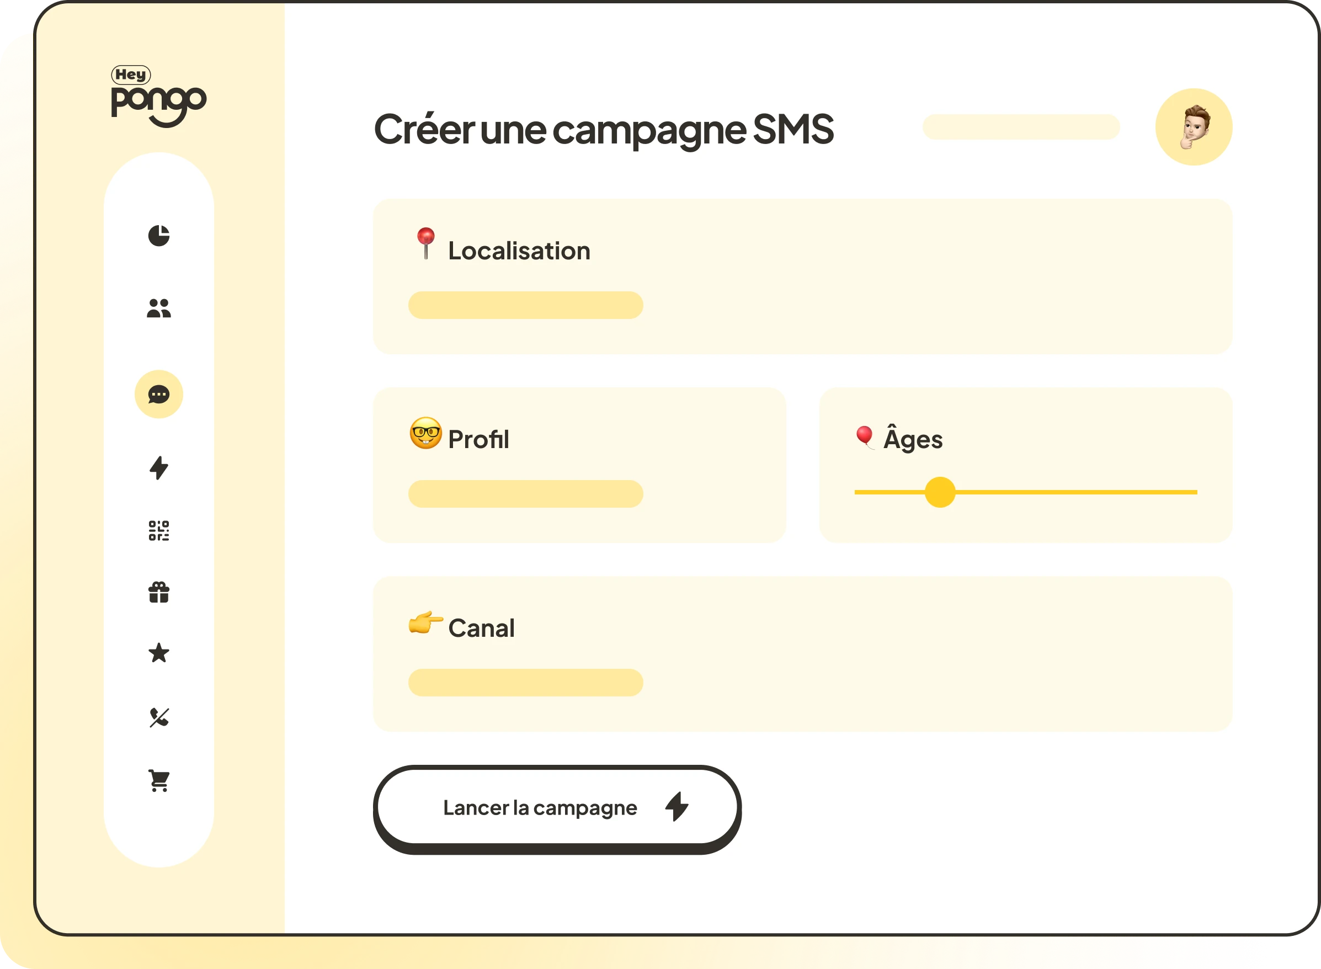Open the pie chart analytics icon
This screenshot has height=969, width=1321.
[159, 236]
